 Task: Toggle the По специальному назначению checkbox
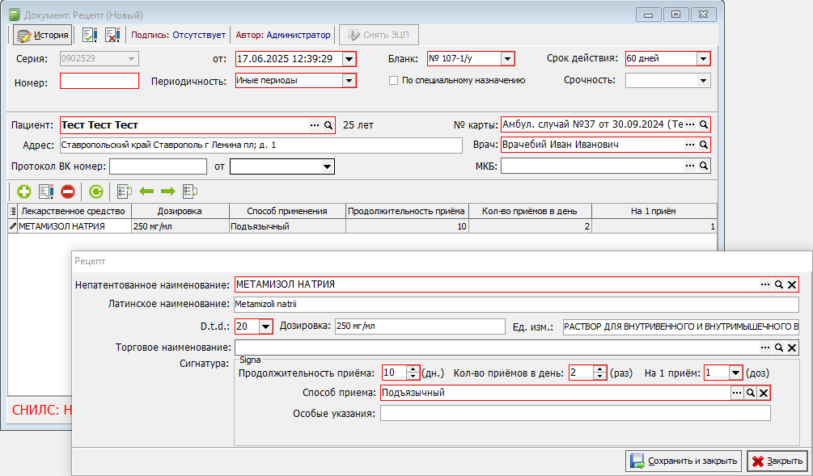[x=393, y=80]
